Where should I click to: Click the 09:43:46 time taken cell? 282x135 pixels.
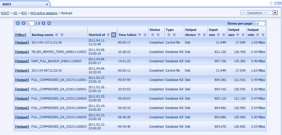[x=124, y=127]
